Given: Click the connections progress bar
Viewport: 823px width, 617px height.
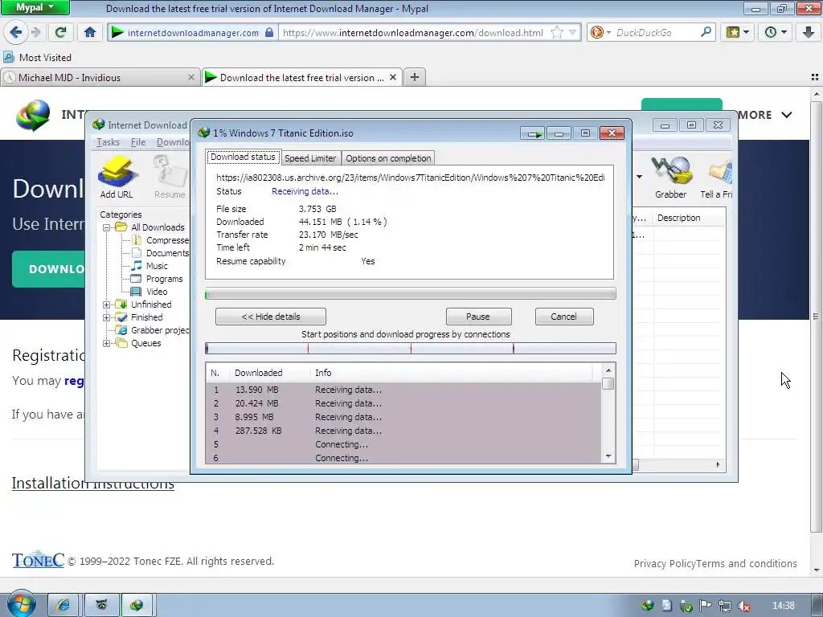Looking at the screenshot, I should (x=411, y=349).
